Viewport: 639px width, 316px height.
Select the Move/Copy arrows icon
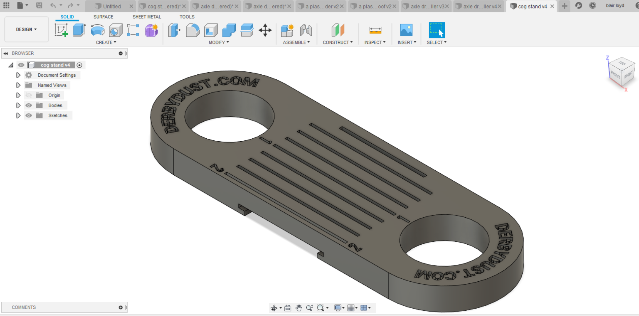pyautogui.click(x=265, y=30)
